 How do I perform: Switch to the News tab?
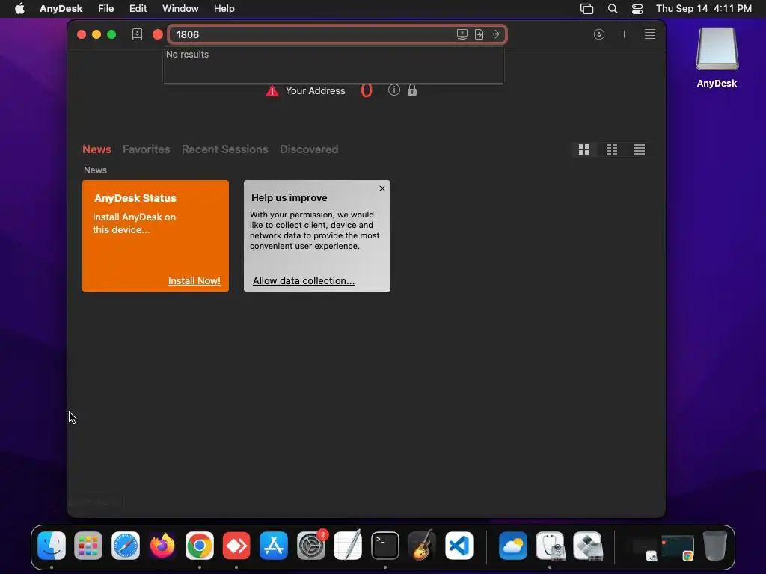[x=96, y=149]
